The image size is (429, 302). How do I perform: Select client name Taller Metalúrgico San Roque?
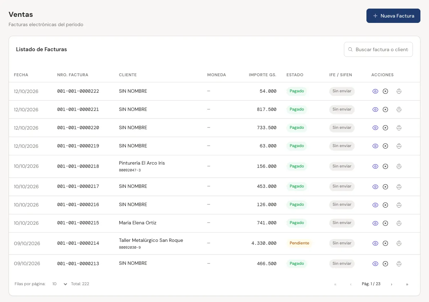pyautogui.click(x=151, y=240)
